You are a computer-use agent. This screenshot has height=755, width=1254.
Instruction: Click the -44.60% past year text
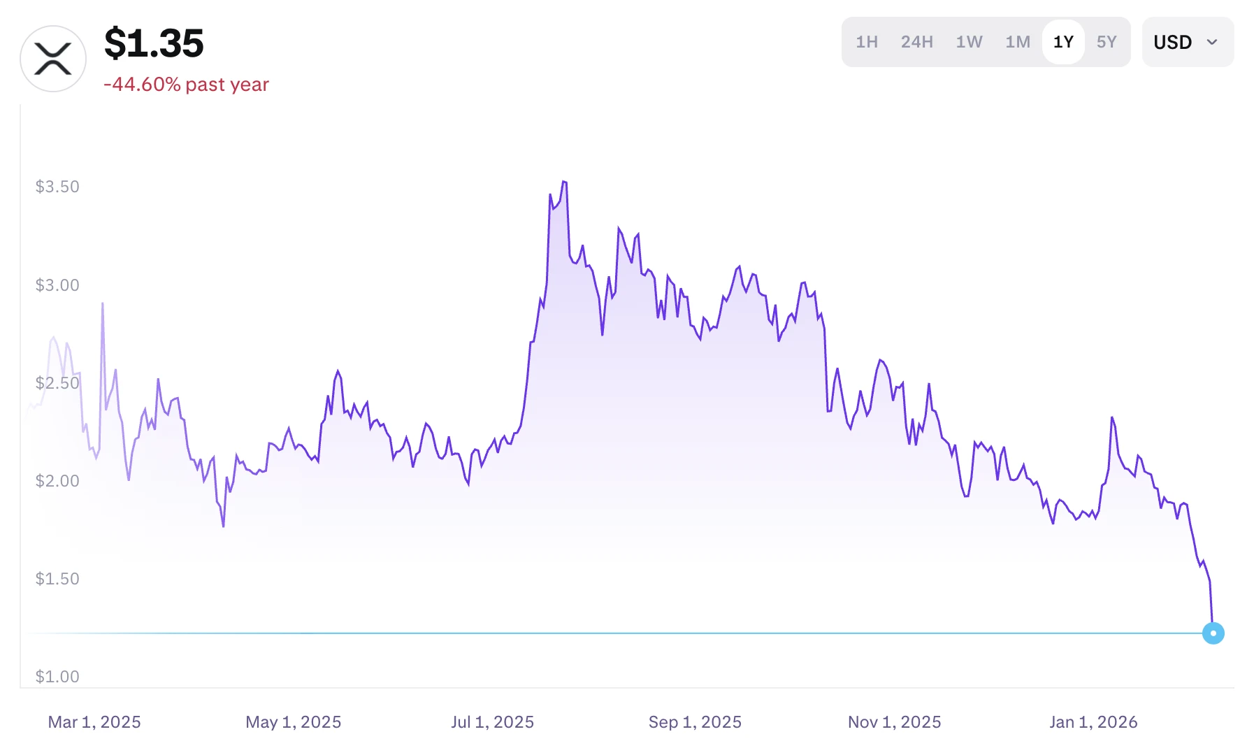point(185,85)
